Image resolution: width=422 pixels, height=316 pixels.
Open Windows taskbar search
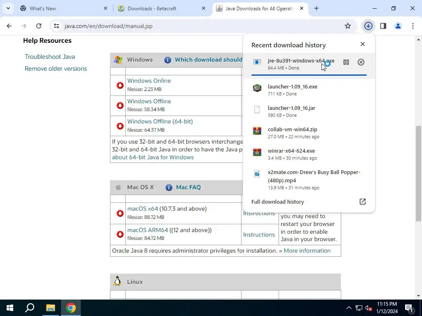[x=30, y=308]
